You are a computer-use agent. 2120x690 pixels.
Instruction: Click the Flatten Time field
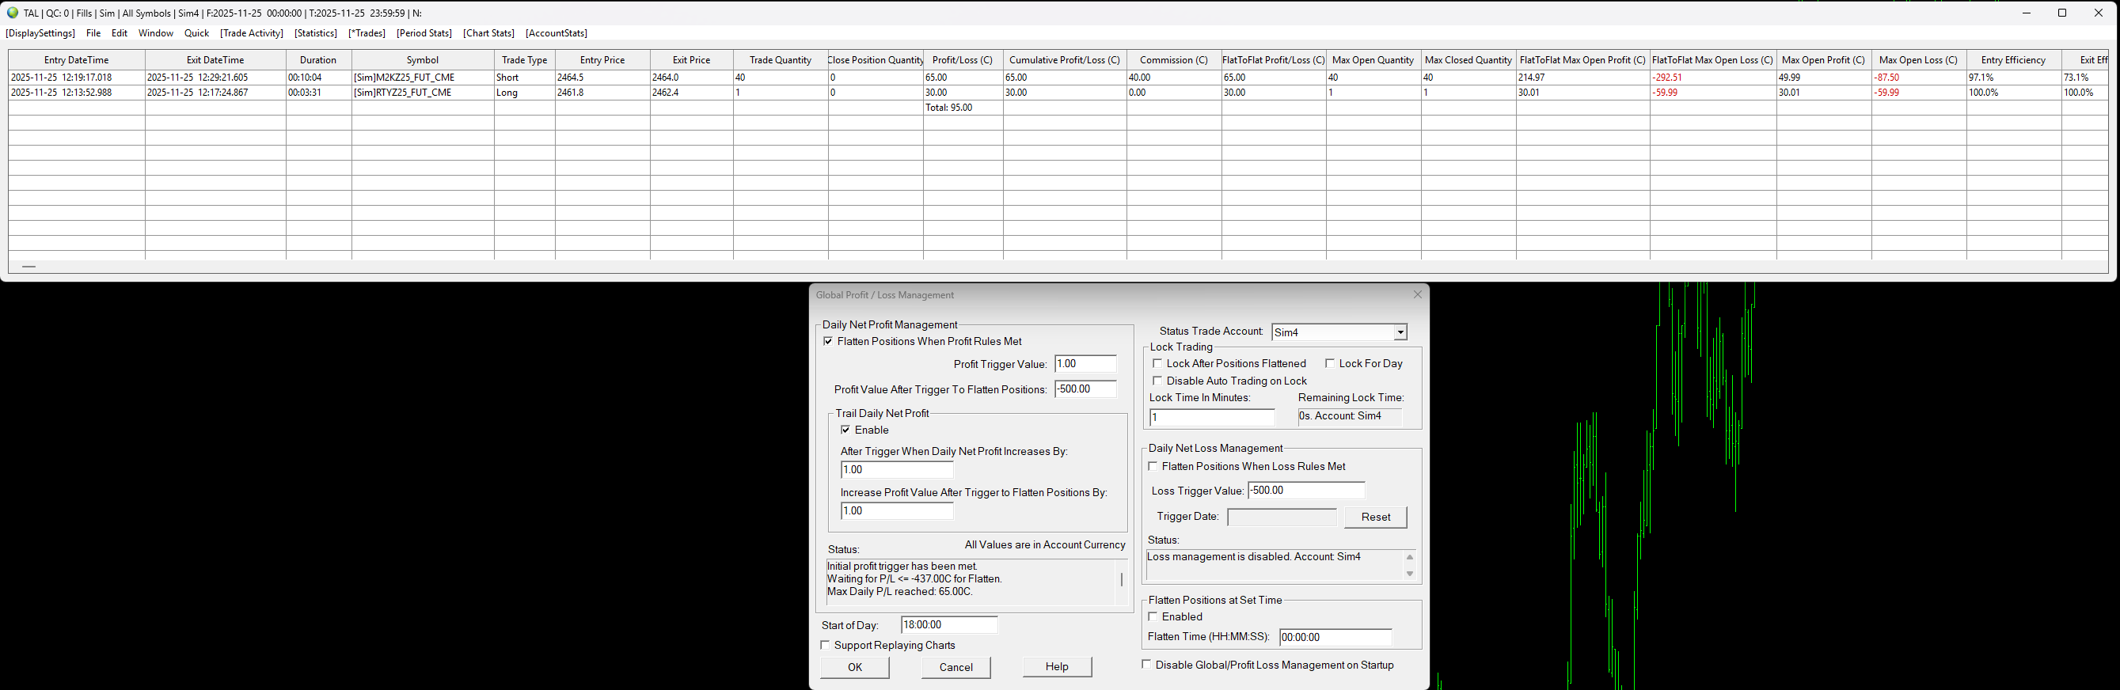tap(1335, 637)
